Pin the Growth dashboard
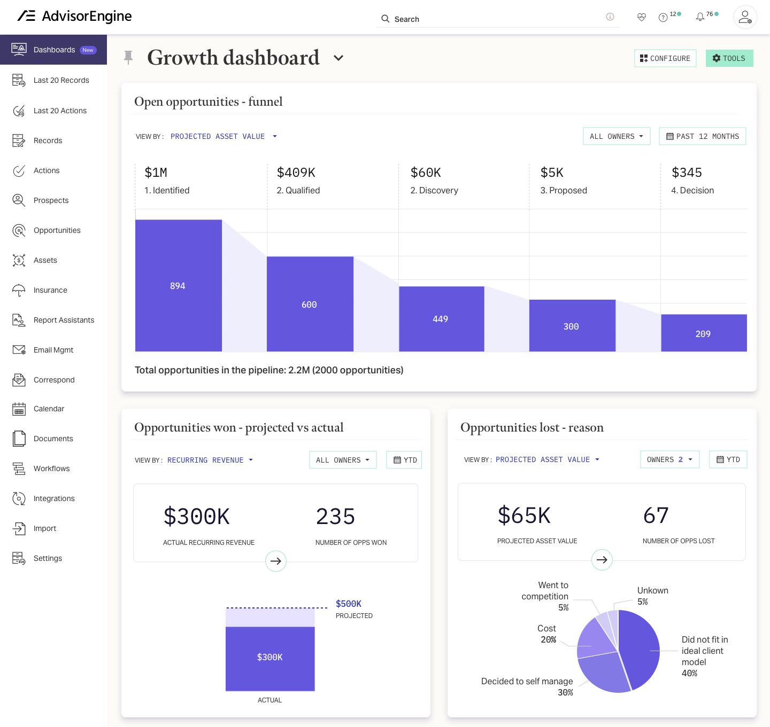 click(x=129, y=57)
